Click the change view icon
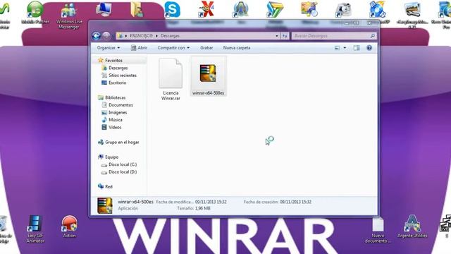The height and width of the screenshot is (254, 451). click(338, 48)
